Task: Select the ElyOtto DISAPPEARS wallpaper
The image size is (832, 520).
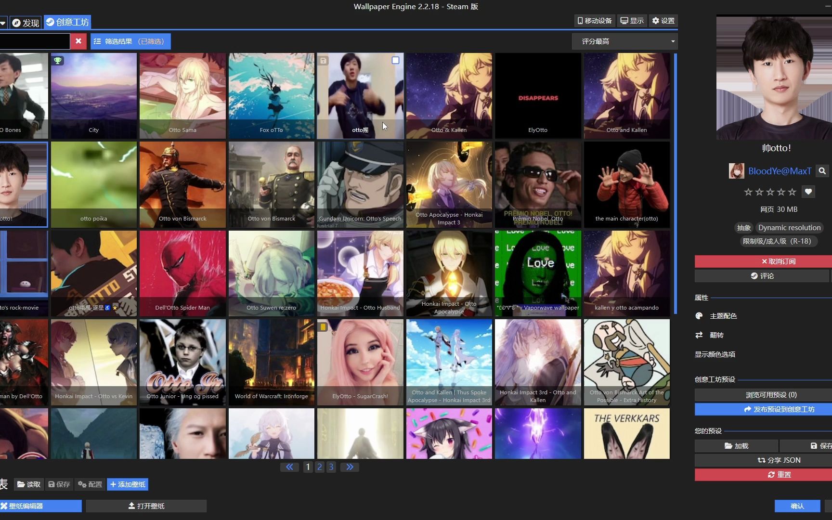Action: tap(538, 96)
